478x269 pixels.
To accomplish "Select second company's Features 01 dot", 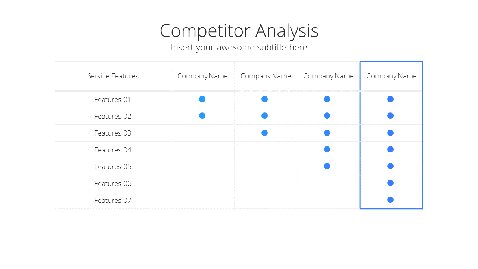I will point(264,99).
